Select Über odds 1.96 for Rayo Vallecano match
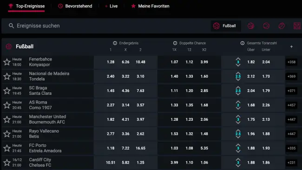The image size is (302, 170). 251,134
